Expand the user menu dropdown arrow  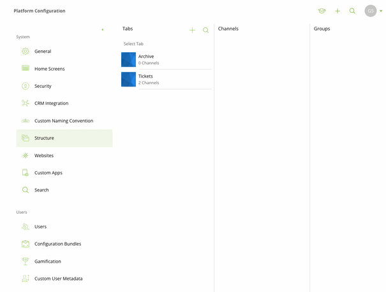[381, 11]
